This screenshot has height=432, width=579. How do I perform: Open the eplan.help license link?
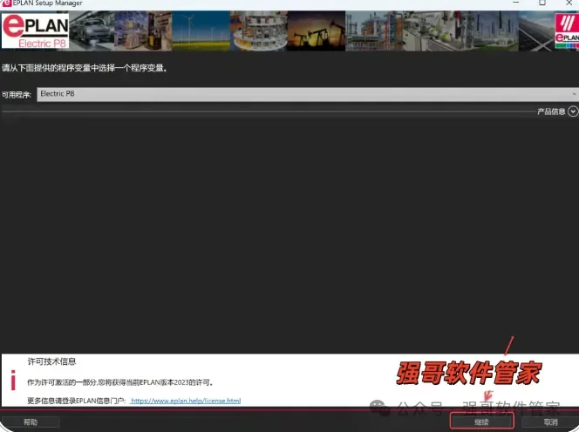186,401
